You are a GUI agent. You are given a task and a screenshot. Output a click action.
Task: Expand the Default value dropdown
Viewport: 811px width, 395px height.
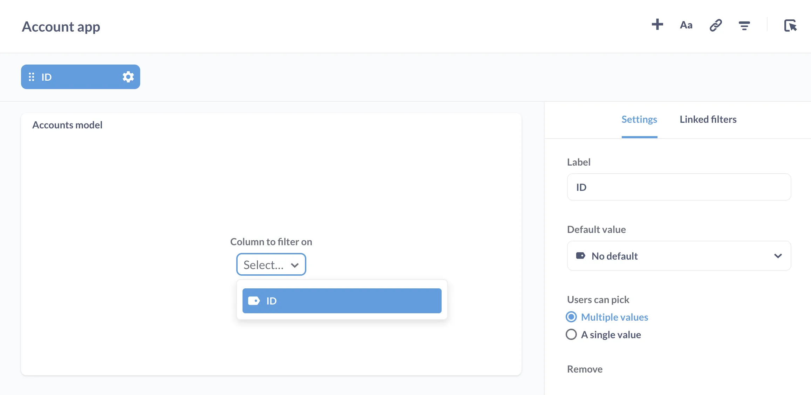coord(679,256)
